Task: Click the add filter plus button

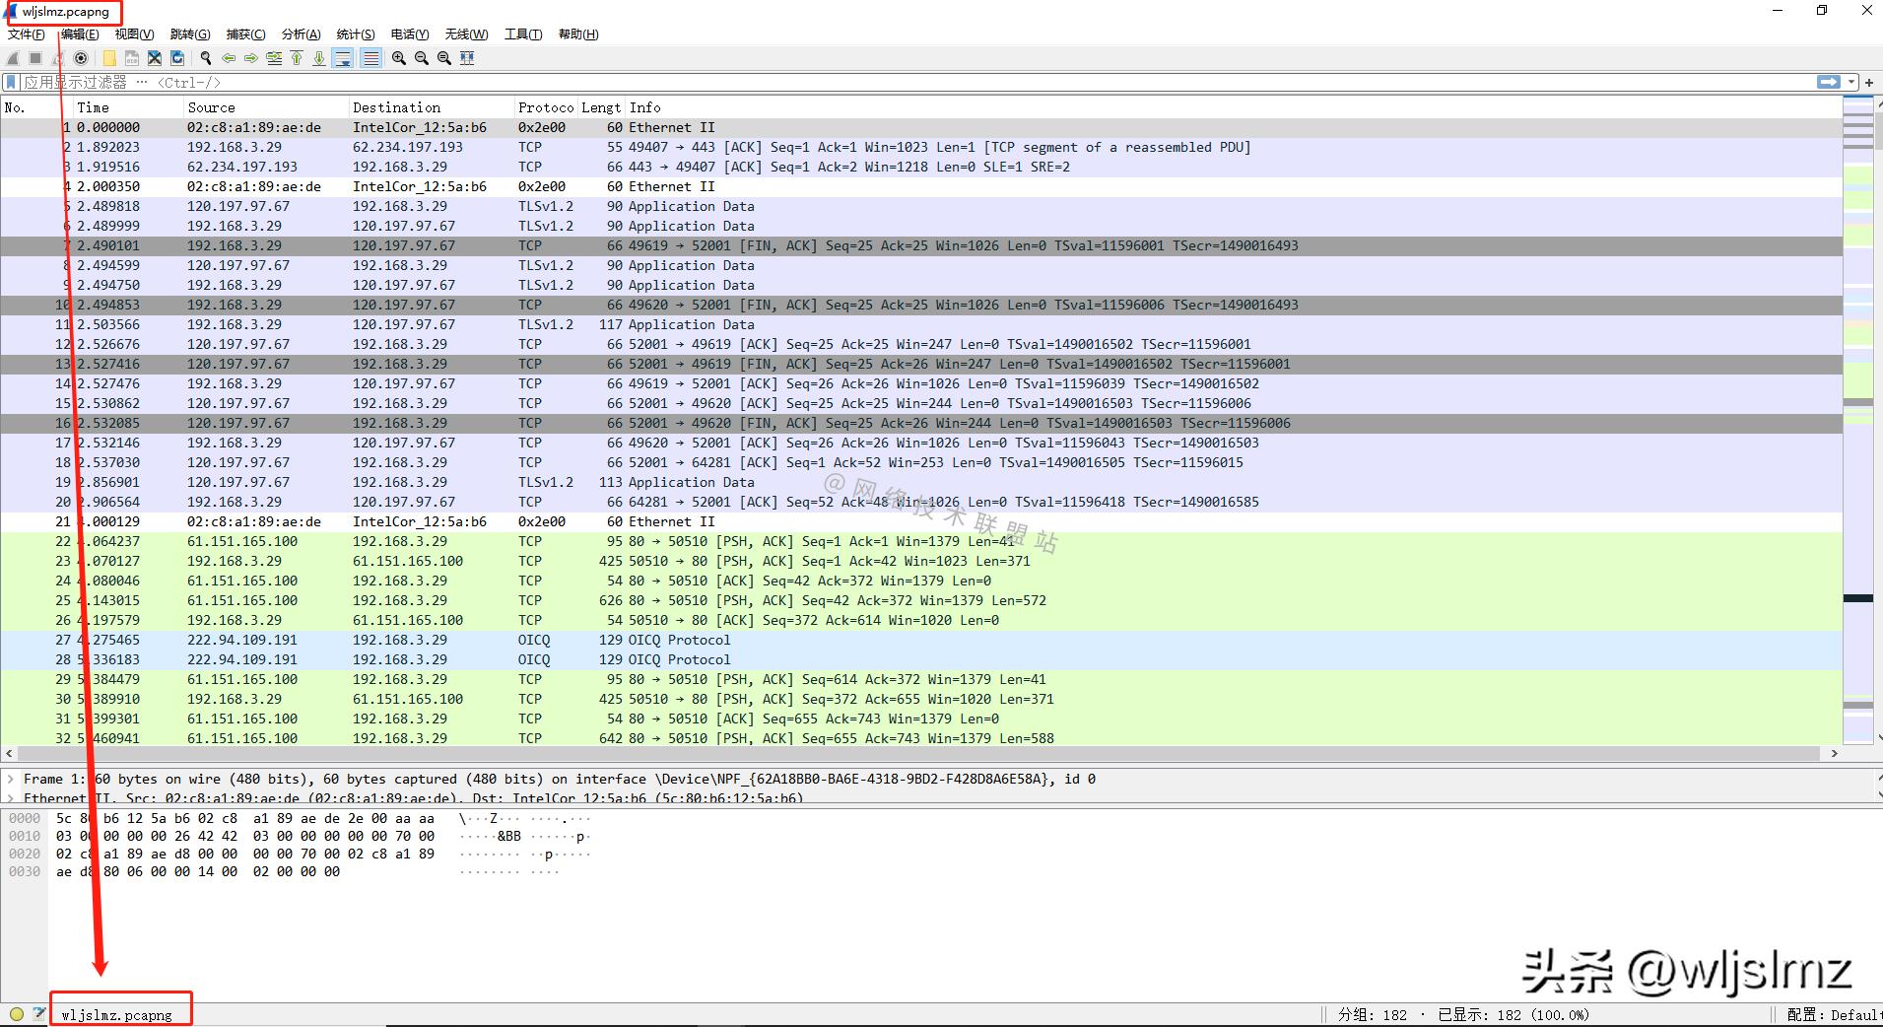Action: pyautogui.click(x=1869, y=82)
